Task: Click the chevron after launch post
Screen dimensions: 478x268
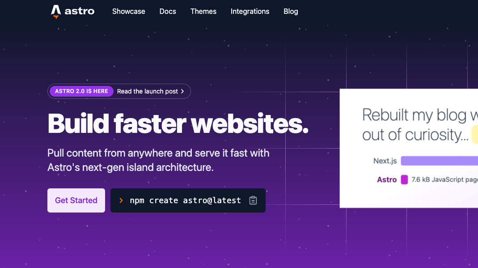Action: point(182,91)
